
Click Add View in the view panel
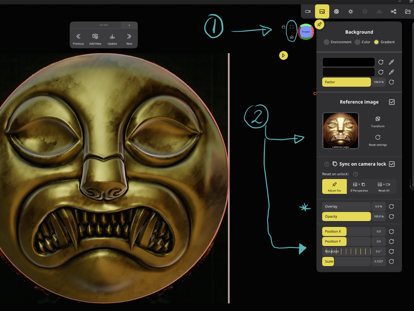pyautogui.click(x=95, y=39)
